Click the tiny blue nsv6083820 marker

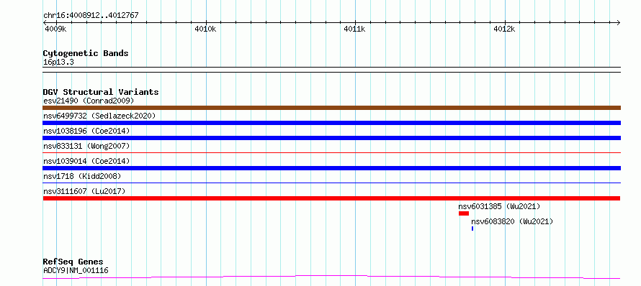pos(472,229)
